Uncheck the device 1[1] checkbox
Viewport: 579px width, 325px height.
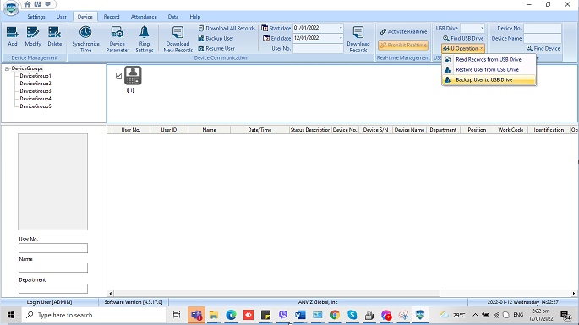(x=118, y=75)
